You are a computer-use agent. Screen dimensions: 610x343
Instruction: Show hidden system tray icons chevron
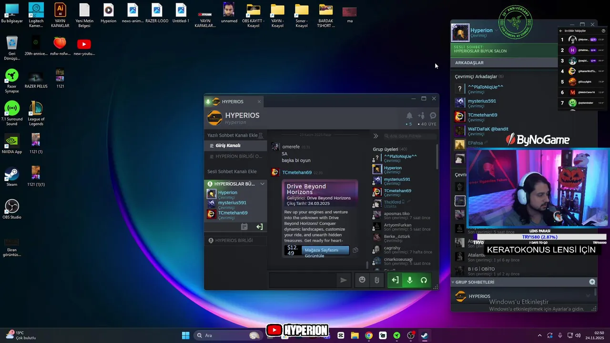539,335
